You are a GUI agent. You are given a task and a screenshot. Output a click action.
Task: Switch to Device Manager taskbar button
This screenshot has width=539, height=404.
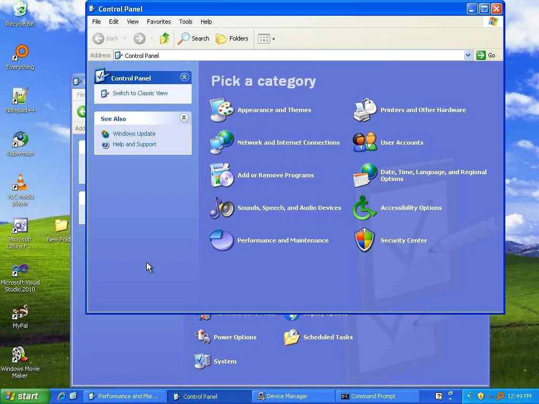tap(293, 396)
